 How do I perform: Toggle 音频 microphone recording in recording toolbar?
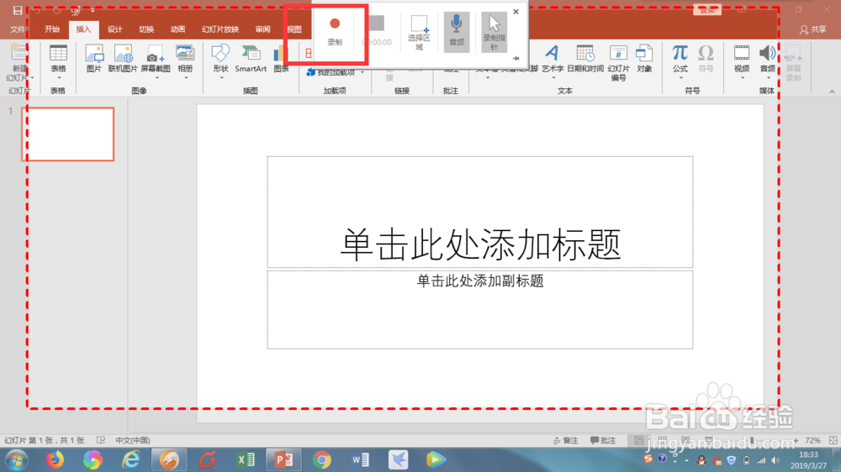click(x=457, y=32)
